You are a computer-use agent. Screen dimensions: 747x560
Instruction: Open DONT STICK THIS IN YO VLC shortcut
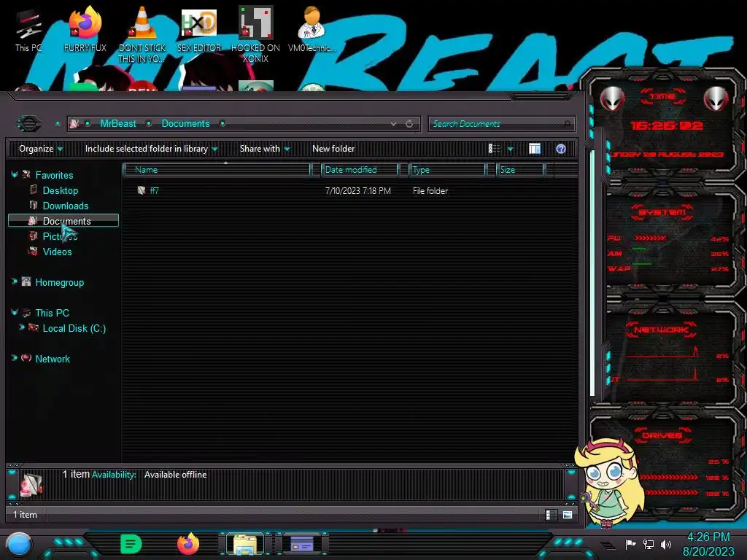[x=142, y=34]
